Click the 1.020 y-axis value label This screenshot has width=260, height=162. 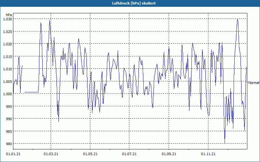click(x=7, y=44)
